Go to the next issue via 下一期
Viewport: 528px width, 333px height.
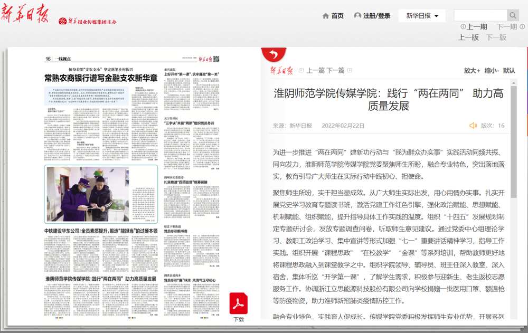pos(506,26)
